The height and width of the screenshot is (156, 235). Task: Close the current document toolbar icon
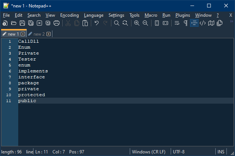pyautogui.click(x=39, y=23)
